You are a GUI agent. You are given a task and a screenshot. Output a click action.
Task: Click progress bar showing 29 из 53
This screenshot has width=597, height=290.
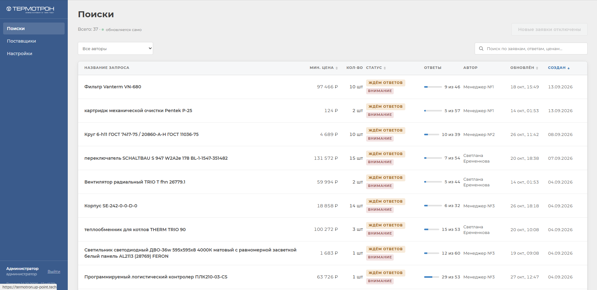point(431,277)
